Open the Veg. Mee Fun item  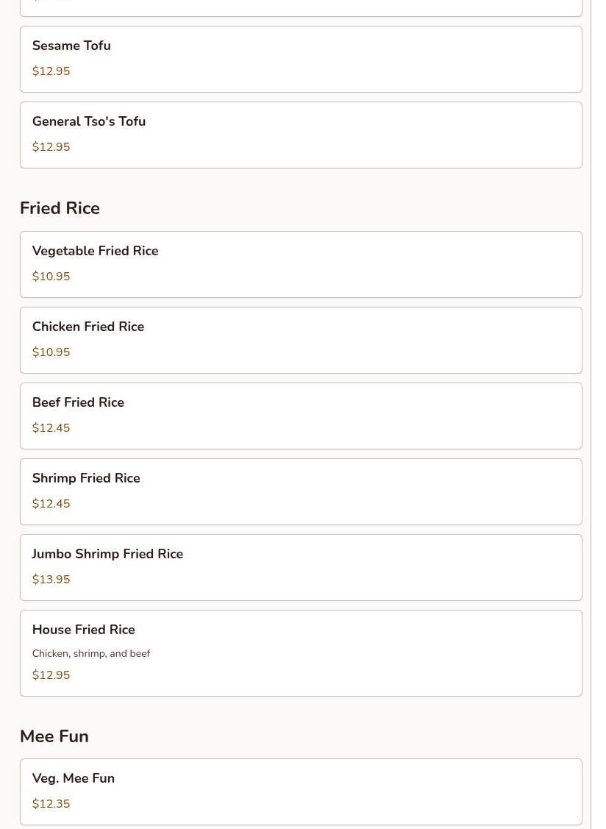tap(301, 792)
